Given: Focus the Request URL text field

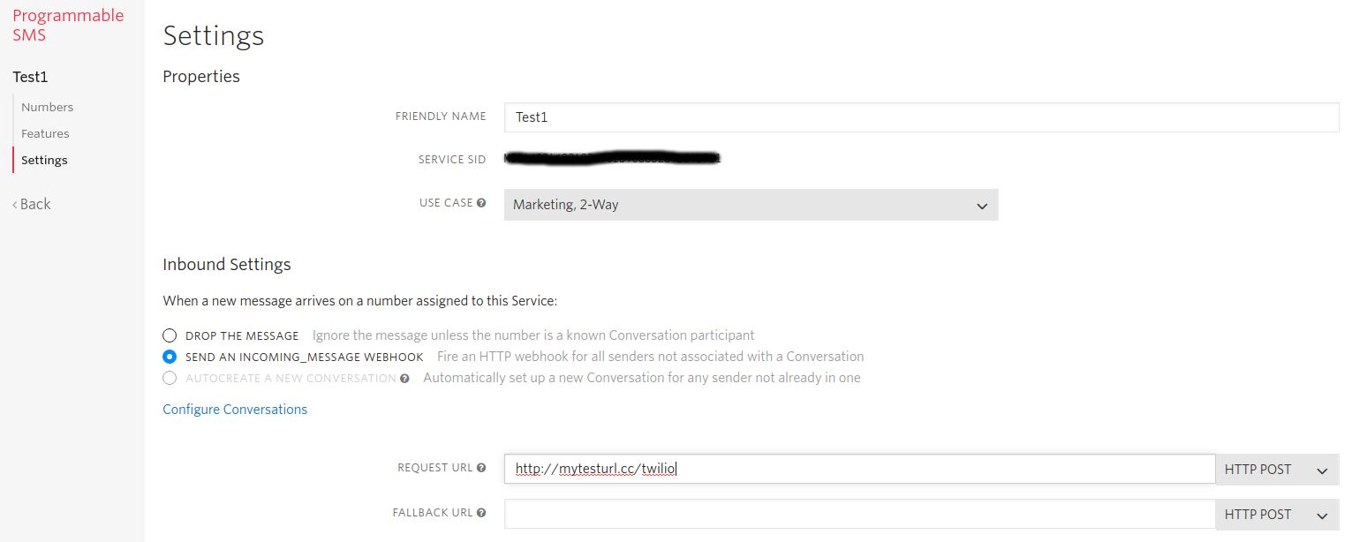Looking at the screenshot, I should pos(858,470).
